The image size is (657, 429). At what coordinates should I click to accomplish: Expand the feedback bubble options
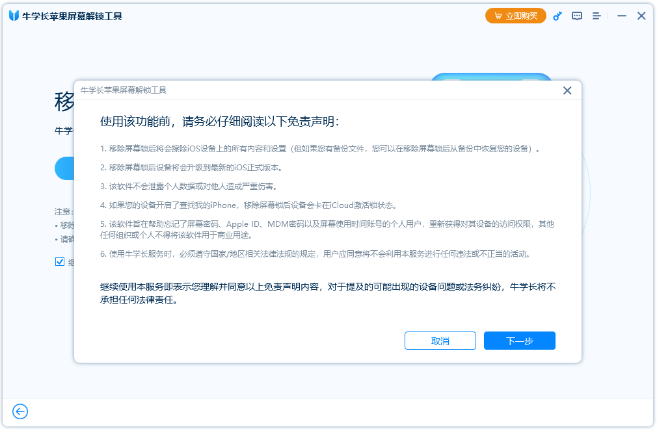coord(577,16)
